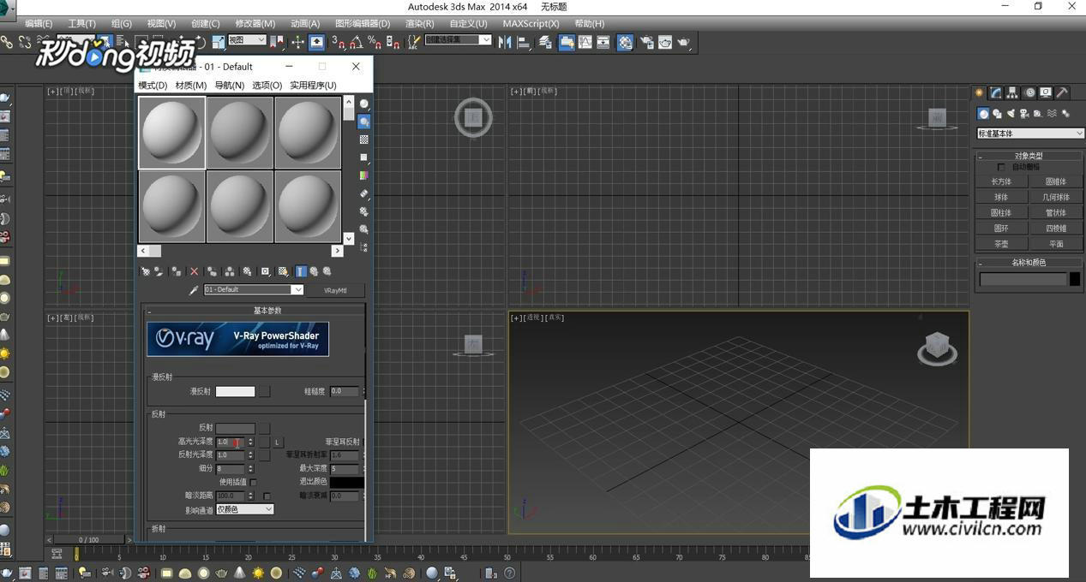Collapse the 对象类型 rollout
The image size is (1086, 582).
1029,156
